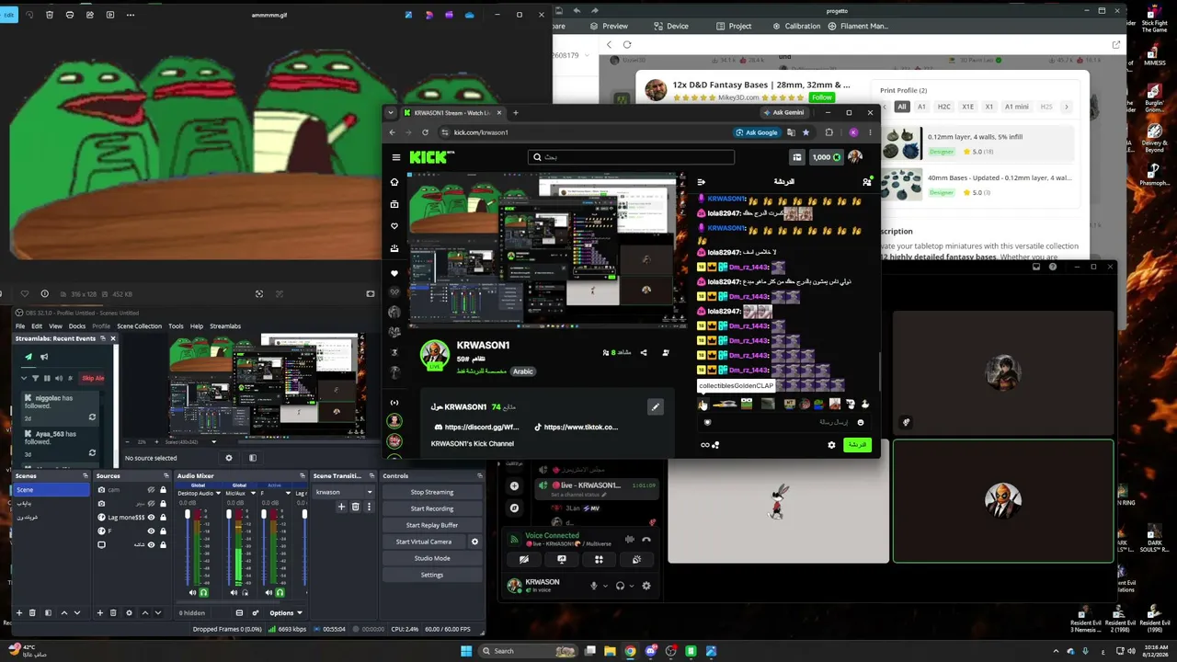Open Discord user settings gear
This screenshot has width=1177, height=662.
(646, 586)
